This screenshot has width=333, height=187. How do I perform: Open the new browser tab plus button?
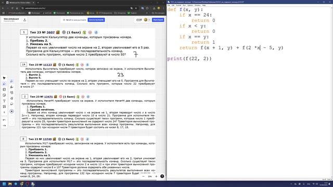point(38,3)
